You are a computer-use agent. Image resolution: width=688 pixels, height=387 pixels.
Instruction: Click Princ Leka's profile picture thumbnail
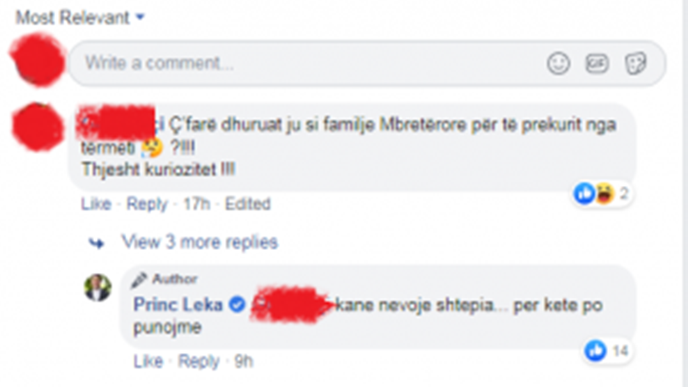tap(97, 288)
